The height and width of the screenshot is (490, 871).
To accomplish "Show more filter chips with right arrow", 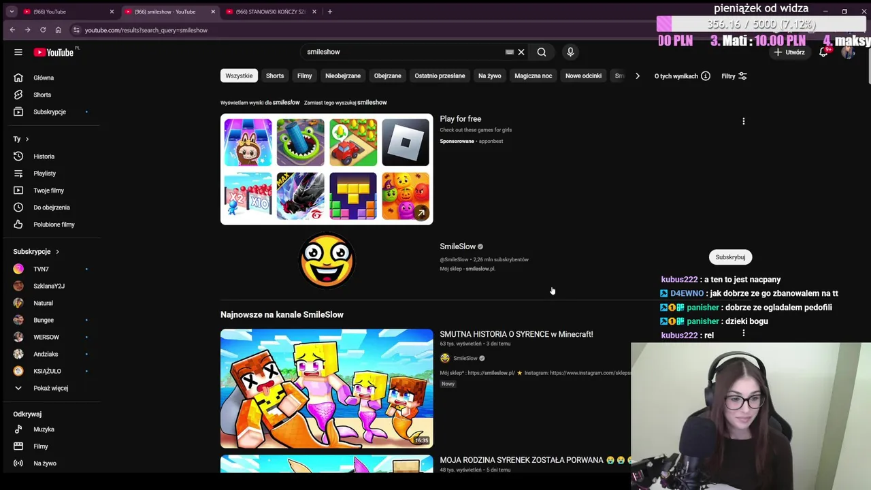I will click(638, 76).
